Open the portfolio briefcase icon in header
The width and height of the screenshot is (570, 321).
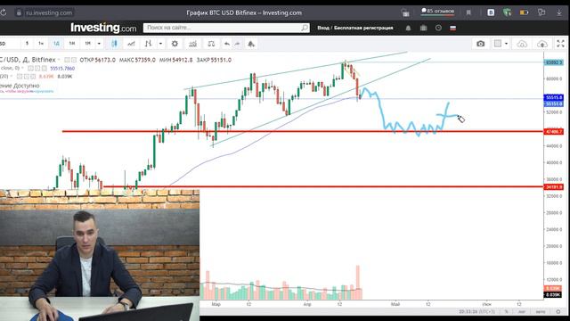(x=424, y=28)
